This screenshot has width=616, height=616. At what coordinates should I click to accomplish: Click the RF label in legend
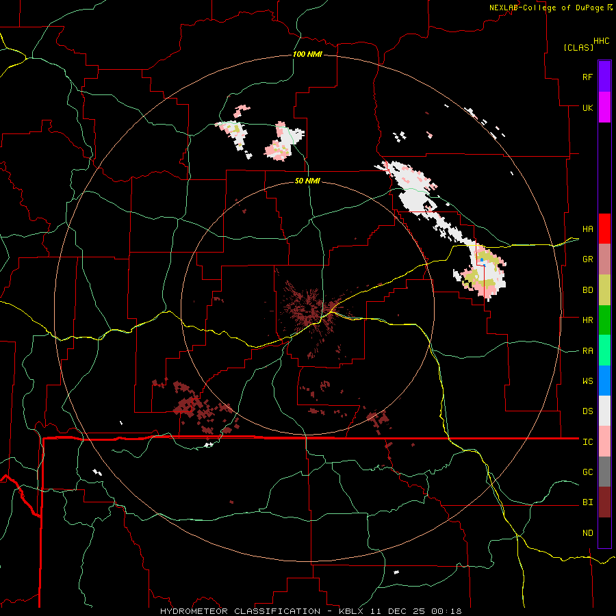pos(587,77)
